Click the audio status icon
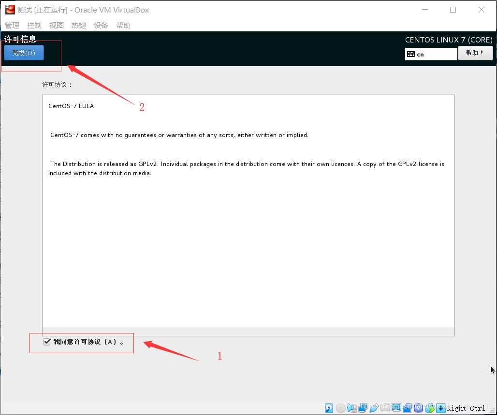 [x=352, y=408]
